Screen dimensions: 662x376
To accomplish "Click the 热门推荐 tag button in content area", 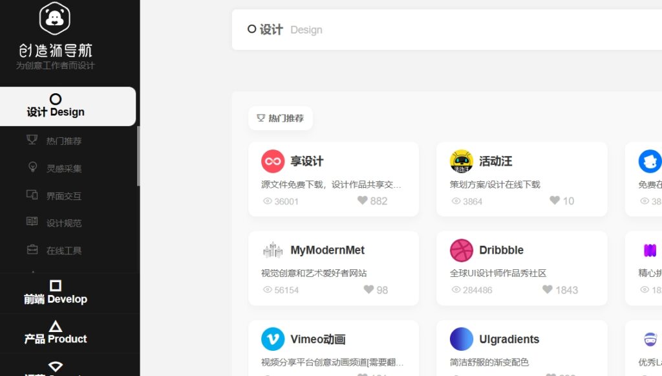I will [281, 118].
